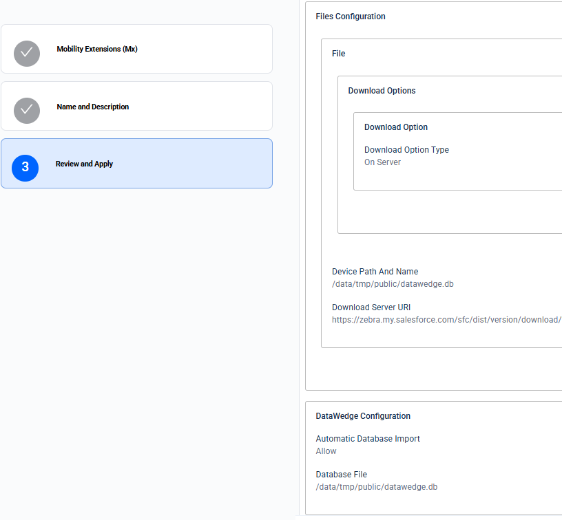Click the Download Option Type label
The width and height of the screenshot is (562, 520).
click(406, 149)
